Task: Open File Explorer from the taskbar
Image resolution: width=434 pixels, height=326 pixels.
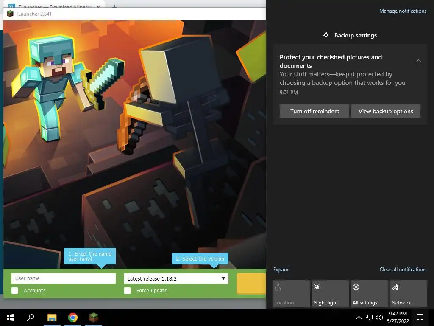Action: pos(52,318)
